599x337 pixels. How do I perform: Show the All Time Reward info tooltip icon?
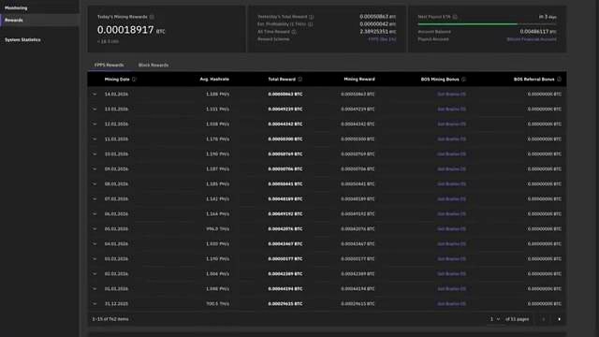click(294, 32)
